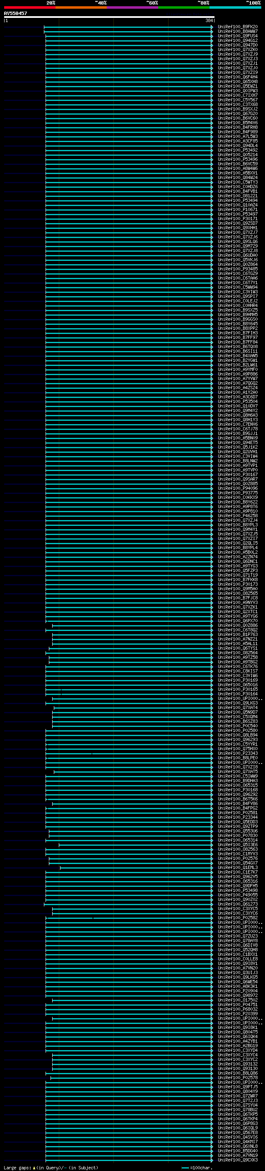
Task: Open hit UniRef100_B8AWW7
Action: pos(237,32)
